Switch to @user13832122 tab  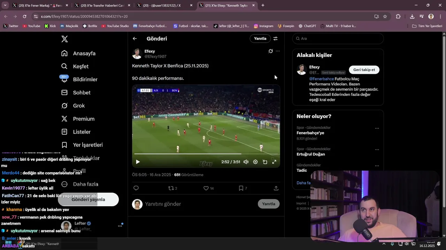pos(164,6)
